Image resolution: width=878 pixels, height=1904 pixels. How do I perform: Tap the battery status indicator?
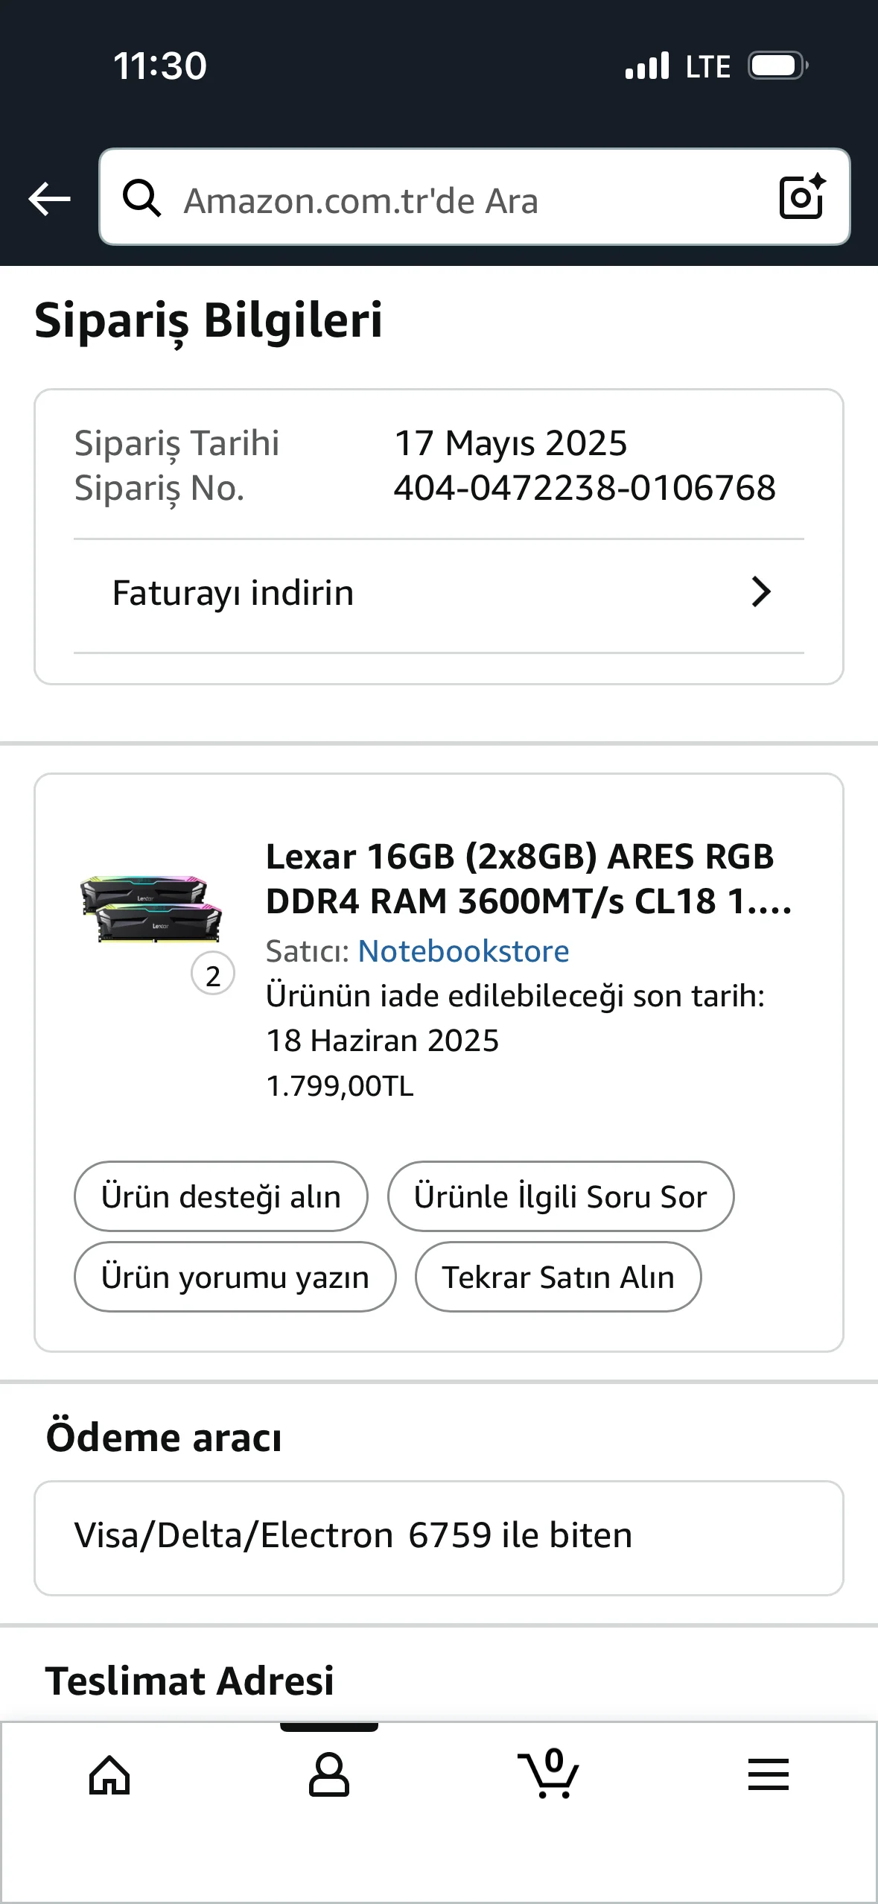pos(777,66)
